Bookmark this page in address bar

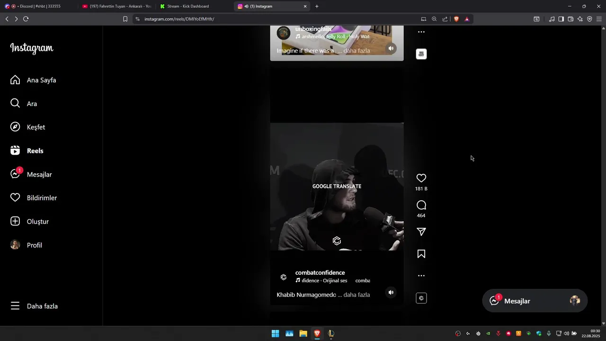coord(125,19)
